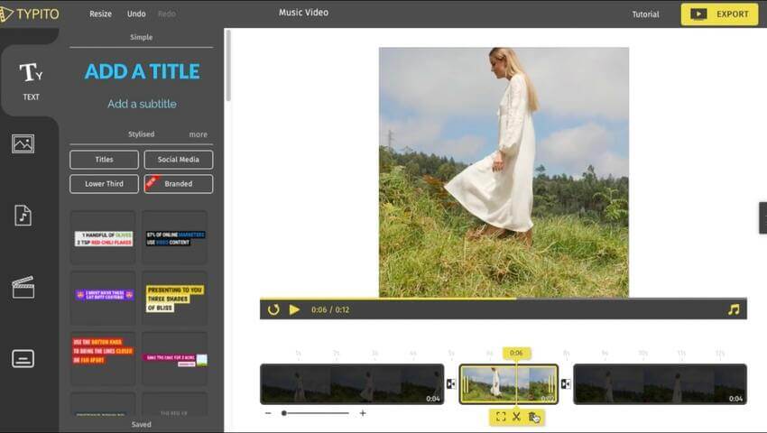Click Undo in the top bar

tap(136, 14)
